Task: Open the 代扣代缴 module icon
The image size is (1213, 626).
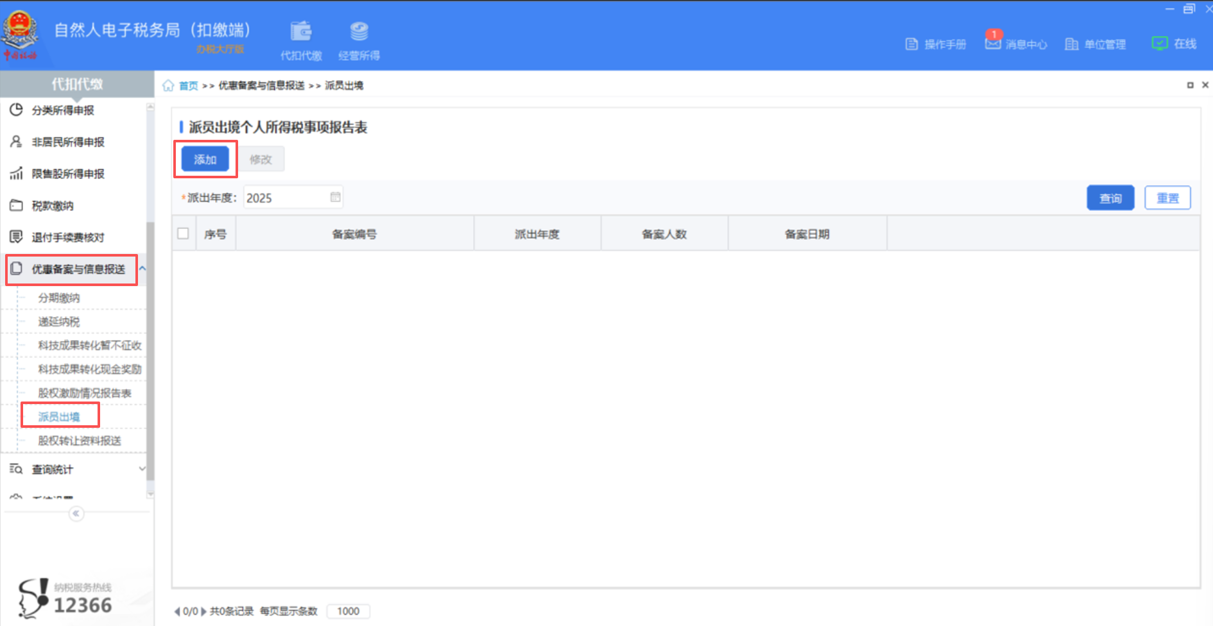Action: (x=301, y=38)
